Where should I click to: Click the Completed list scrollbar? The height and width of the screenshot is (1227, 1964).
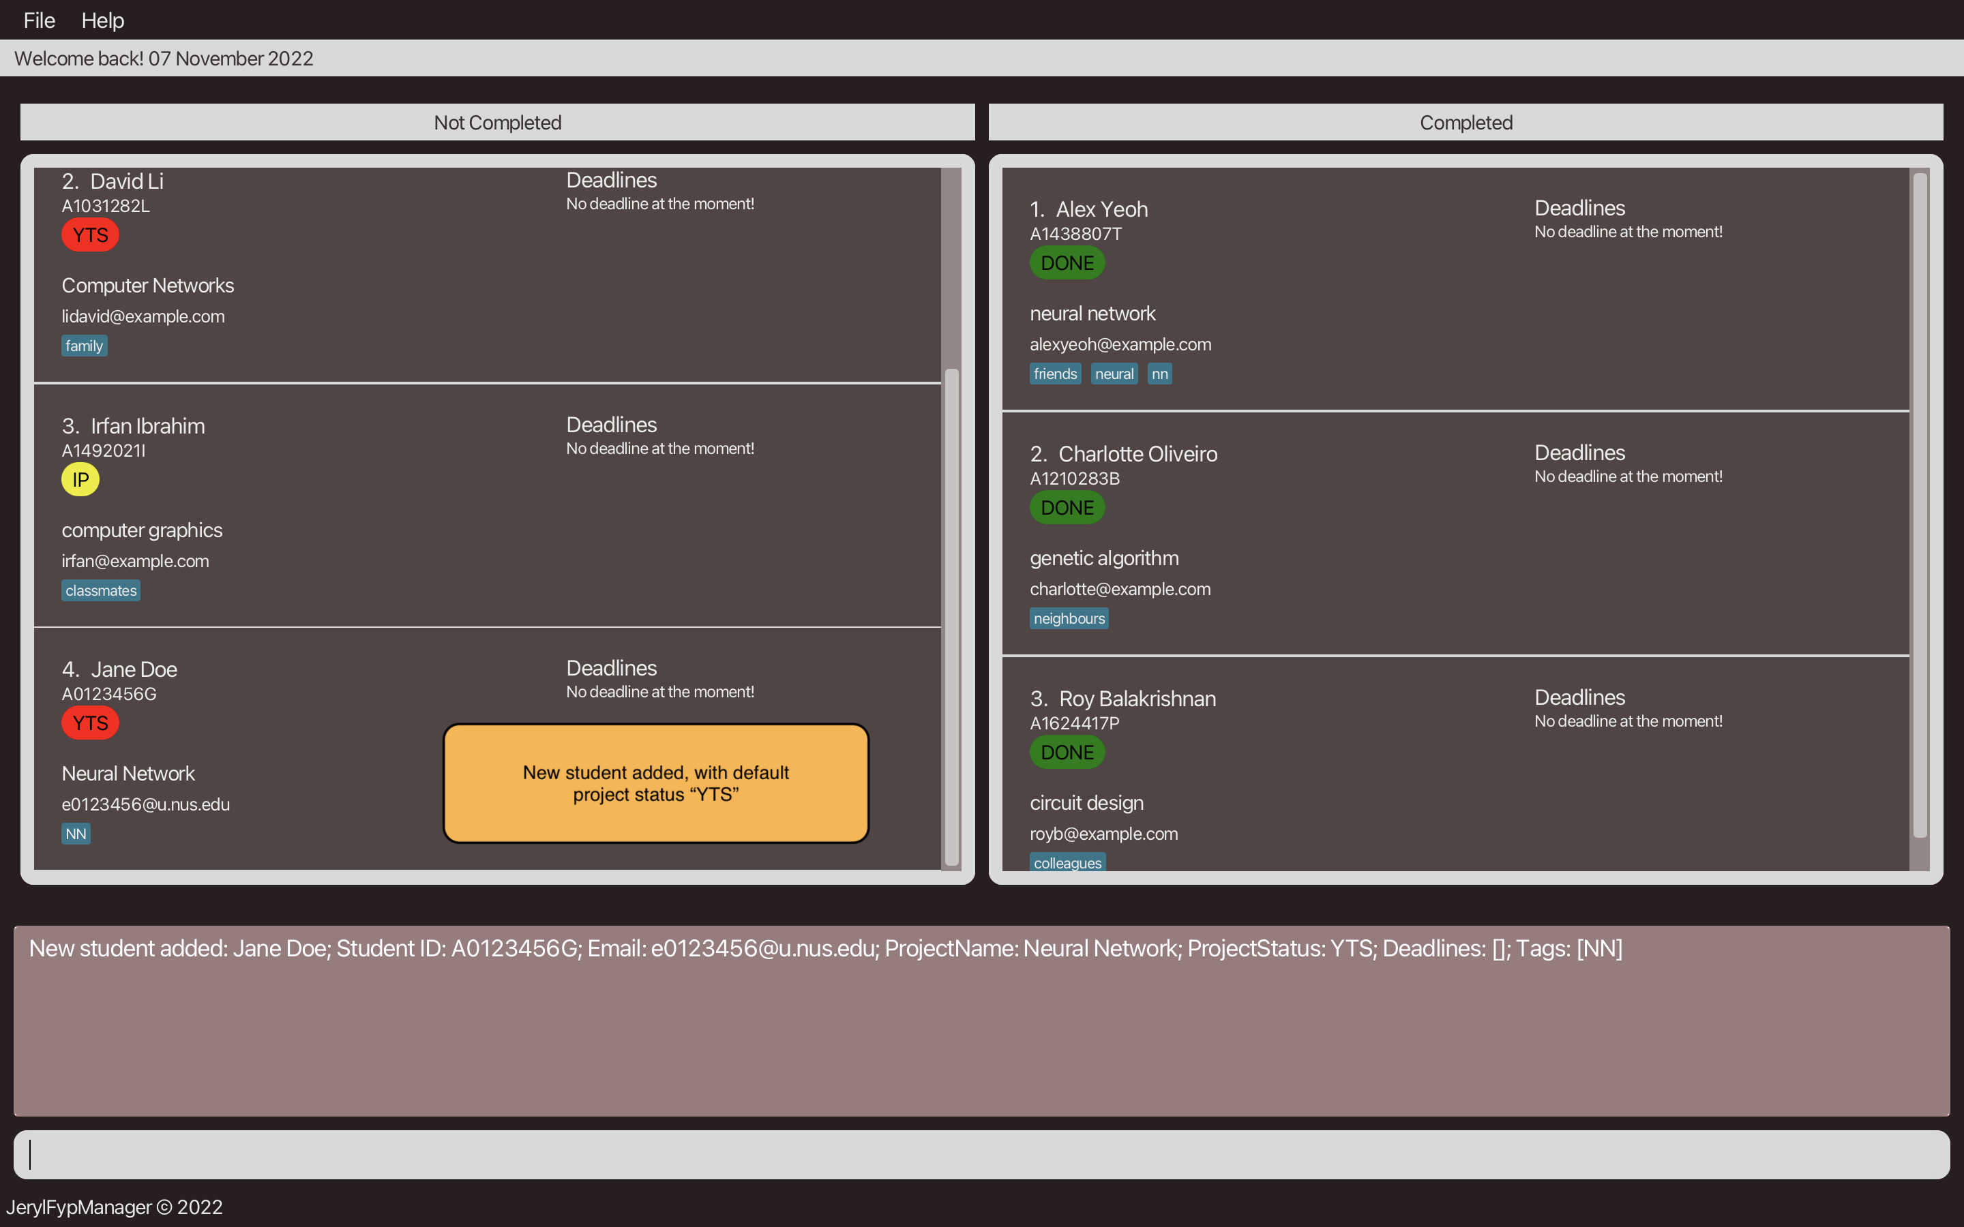[x=1920, y=504]
